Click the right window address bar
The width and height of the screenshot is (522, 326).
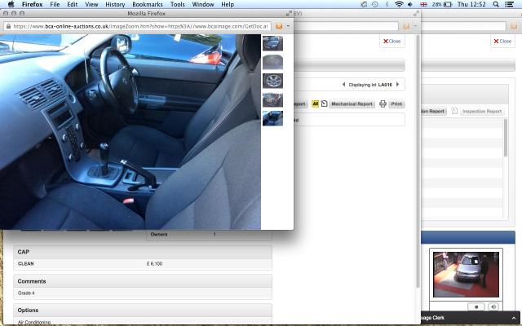[x=464, y=26]
